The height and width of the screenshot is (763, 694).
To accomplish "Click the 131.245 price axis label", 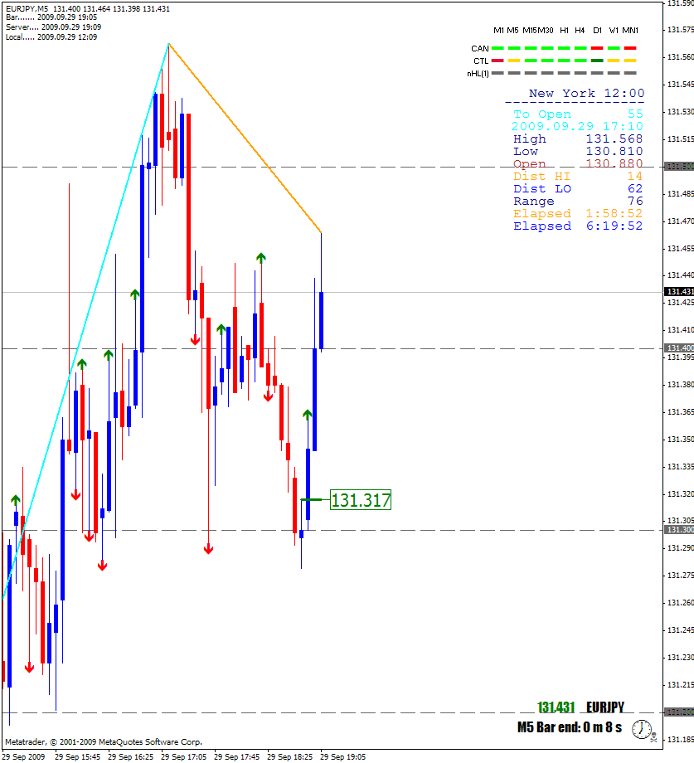I will (x=681, y=630).
